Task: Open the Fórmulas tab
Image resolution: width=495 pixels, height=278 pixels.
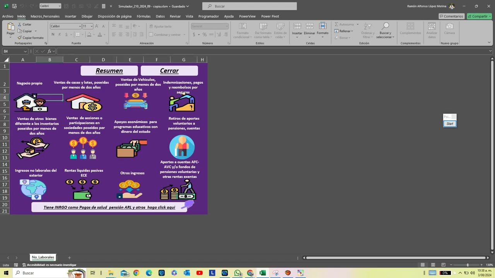Action: click(143, 16)
